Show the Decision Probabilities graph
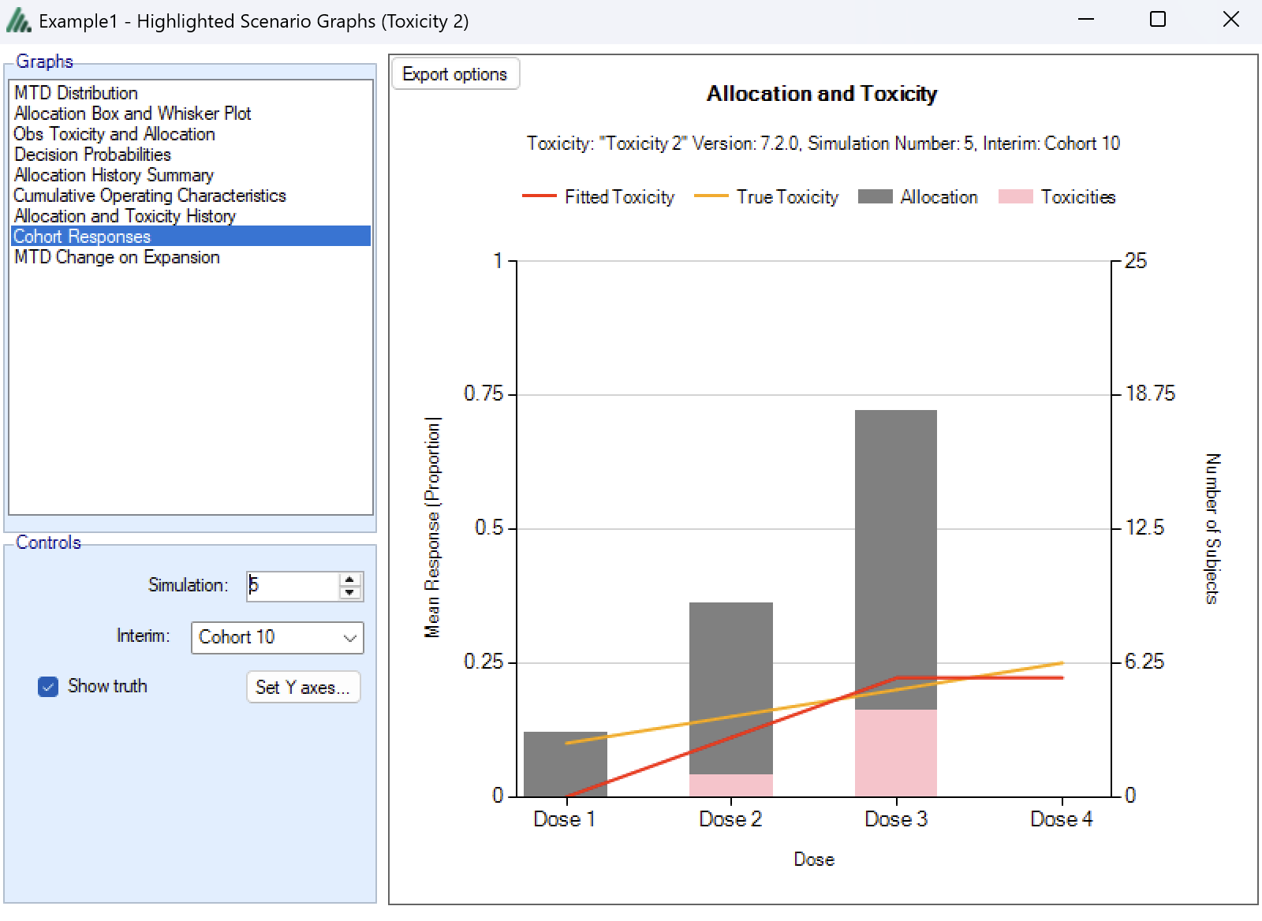 click(92, 155)
